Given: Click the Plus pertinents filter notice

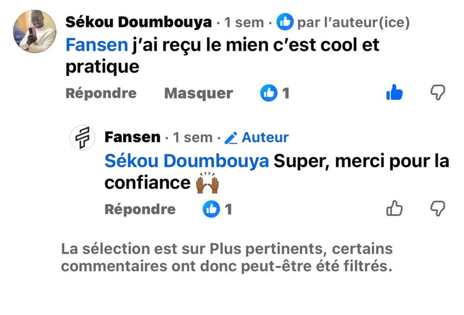Looking at the screenshot, I should (227, 258).
